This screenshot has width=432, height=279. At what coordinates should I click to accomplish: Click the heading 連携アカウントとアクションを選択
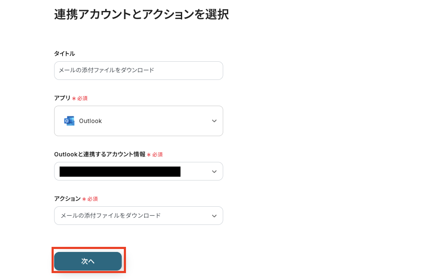[x=141, y=14]
